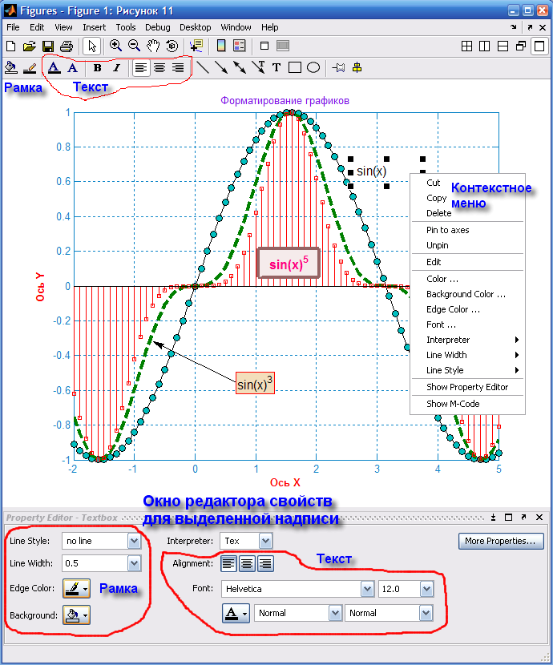This screenshot has height=665, width=553.
Task: Property Editor: set Alignment to center
Action: pyautogui.click(x=247, y=563)
